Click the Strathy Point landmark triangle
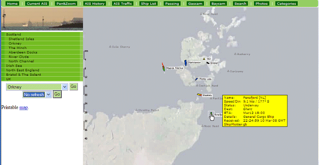 tap(136, 110)
